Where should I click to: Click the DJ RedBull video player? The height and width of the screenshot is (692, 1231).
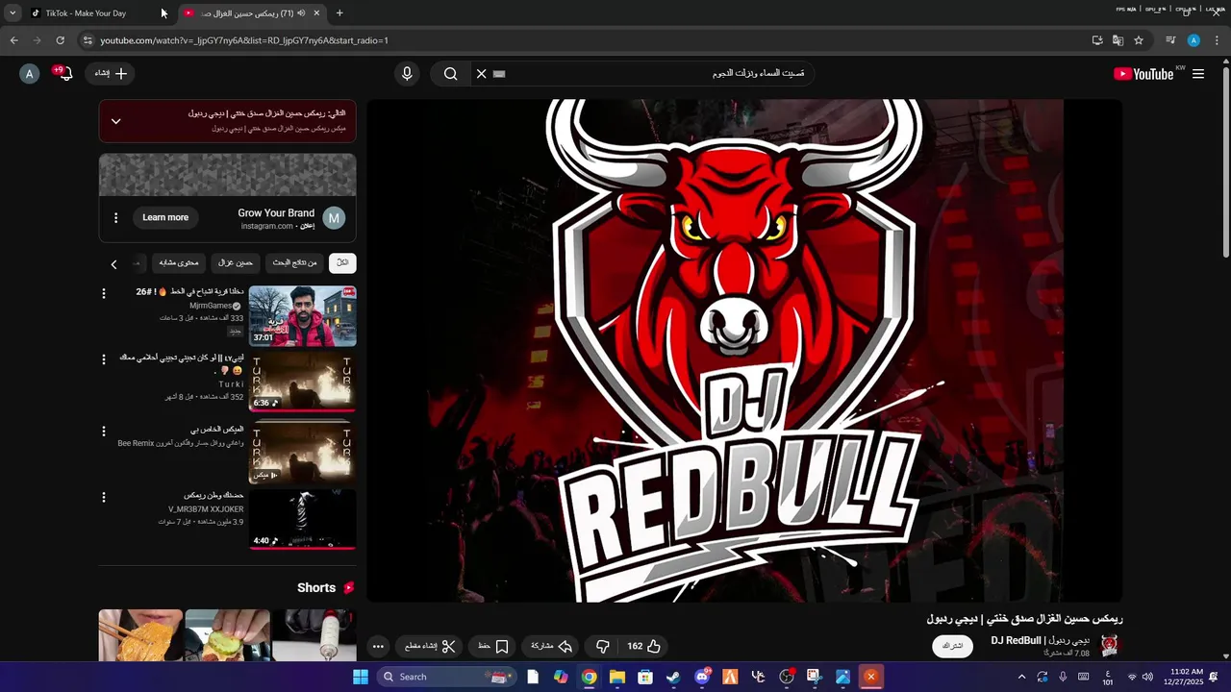pos(744,351)
